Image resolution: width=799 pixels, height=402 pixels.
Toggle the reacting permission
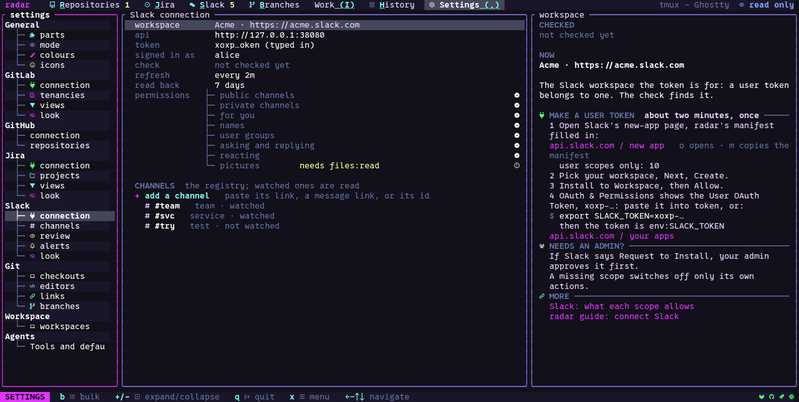(x=517, y=156)
